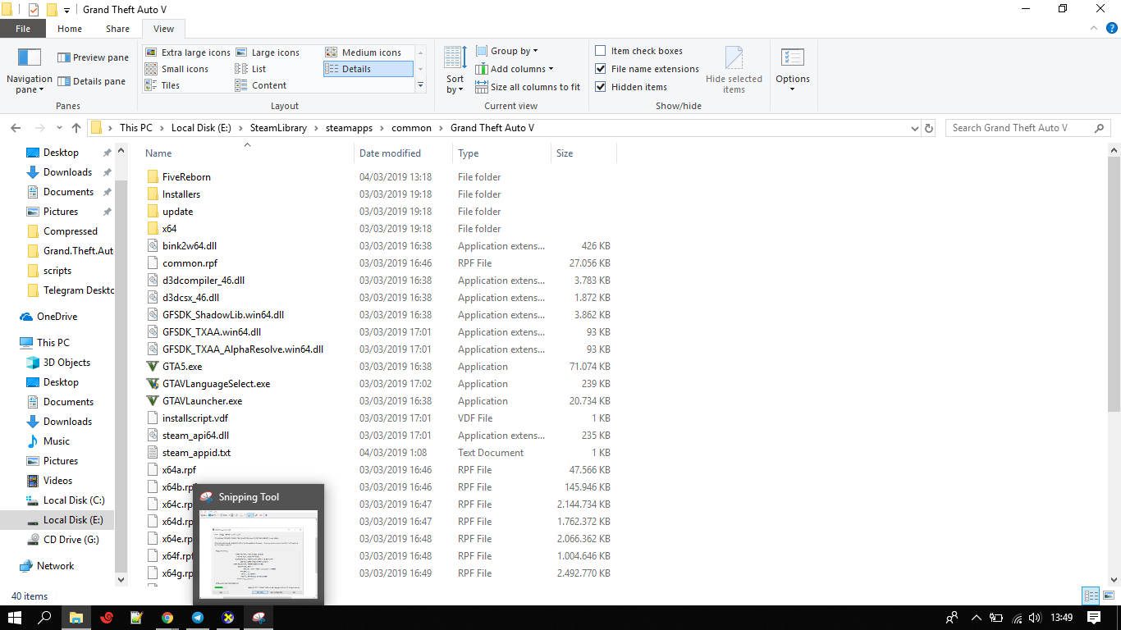Open Google Chrome from the taskbar
The width and height of the screenshot is (1121, 630).
click(x=167, y=618)
